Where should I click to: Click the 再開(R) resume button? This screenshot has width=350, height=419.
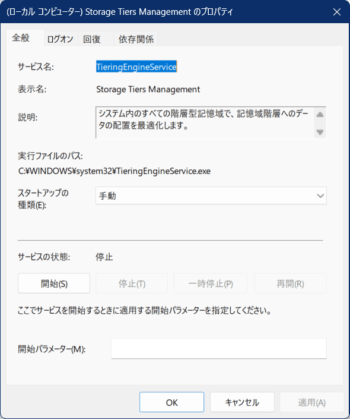pyautogui.click(x=291, y=283)
